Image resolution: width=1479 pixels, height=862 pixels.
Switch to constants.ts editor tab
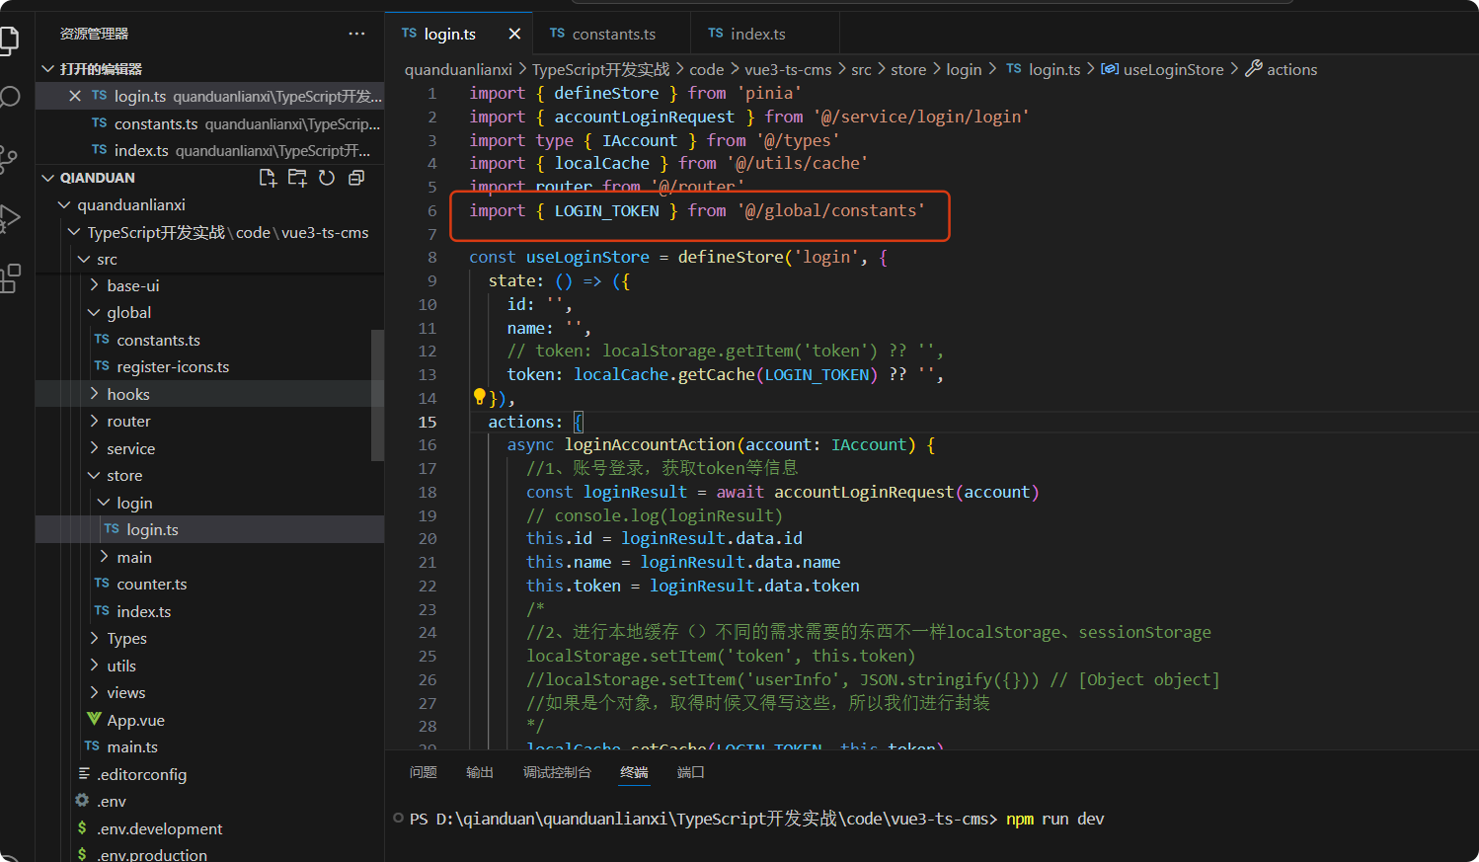[x=612, y=34]
